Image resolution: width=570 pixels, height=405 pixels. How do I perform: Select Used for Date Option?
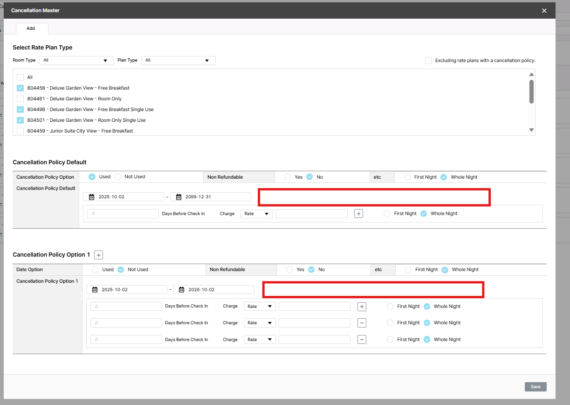96,270
